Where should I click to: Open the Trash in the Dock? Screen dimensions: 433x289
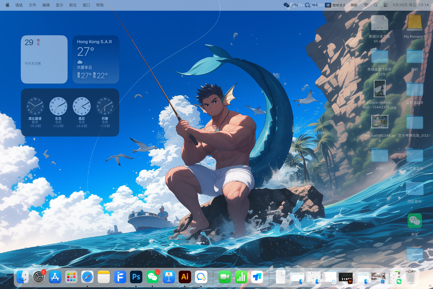click(x=411, y=277)
